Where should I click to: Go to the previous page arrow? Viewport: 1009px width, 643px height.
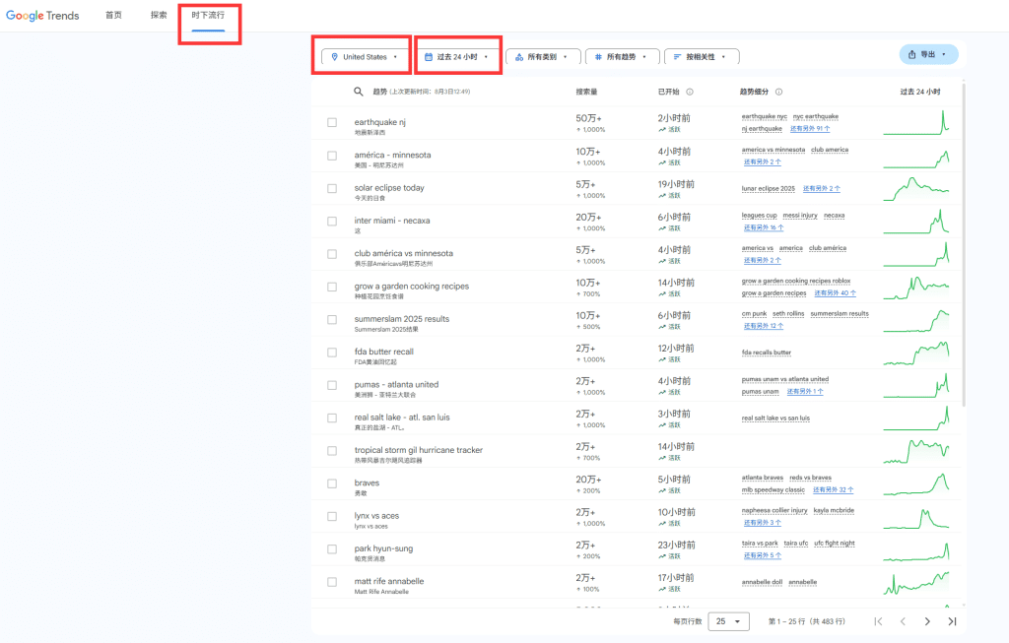[x=902, y=621]
